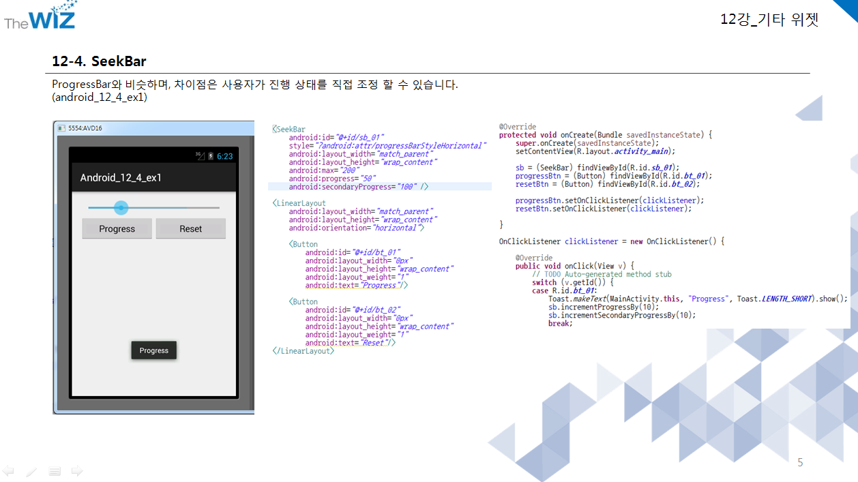858x482 pixels.
Task: Click the emulator window icon beside 5554:AVD16
Action: 61,127
